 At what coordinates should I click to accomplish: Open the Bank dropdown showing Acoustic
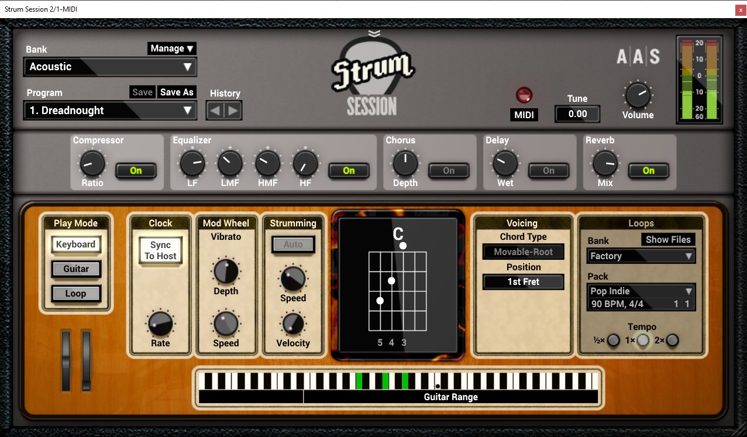click(109, 67)
